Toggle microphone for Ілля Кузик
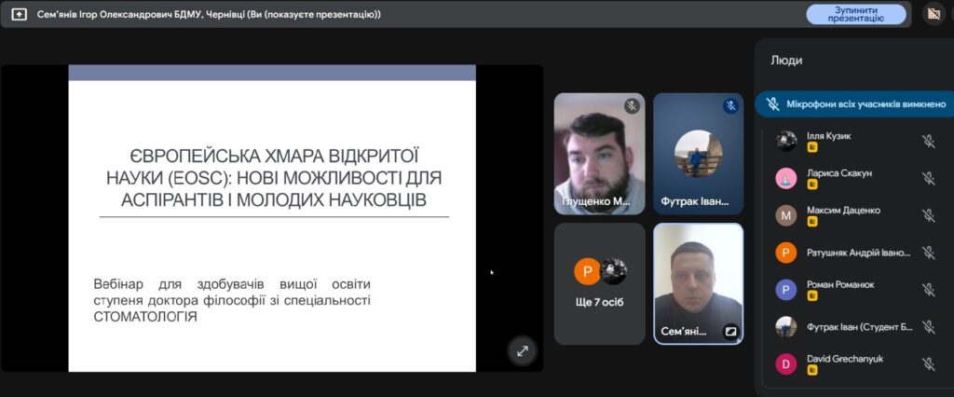 pyautogui.click(x=928, y=141)
